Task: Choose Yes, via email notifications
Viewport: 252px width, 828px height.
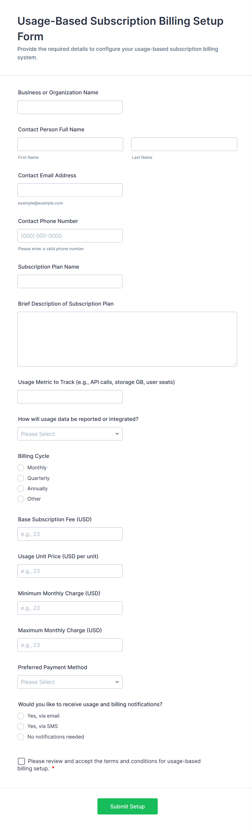Action: point(21,716)
